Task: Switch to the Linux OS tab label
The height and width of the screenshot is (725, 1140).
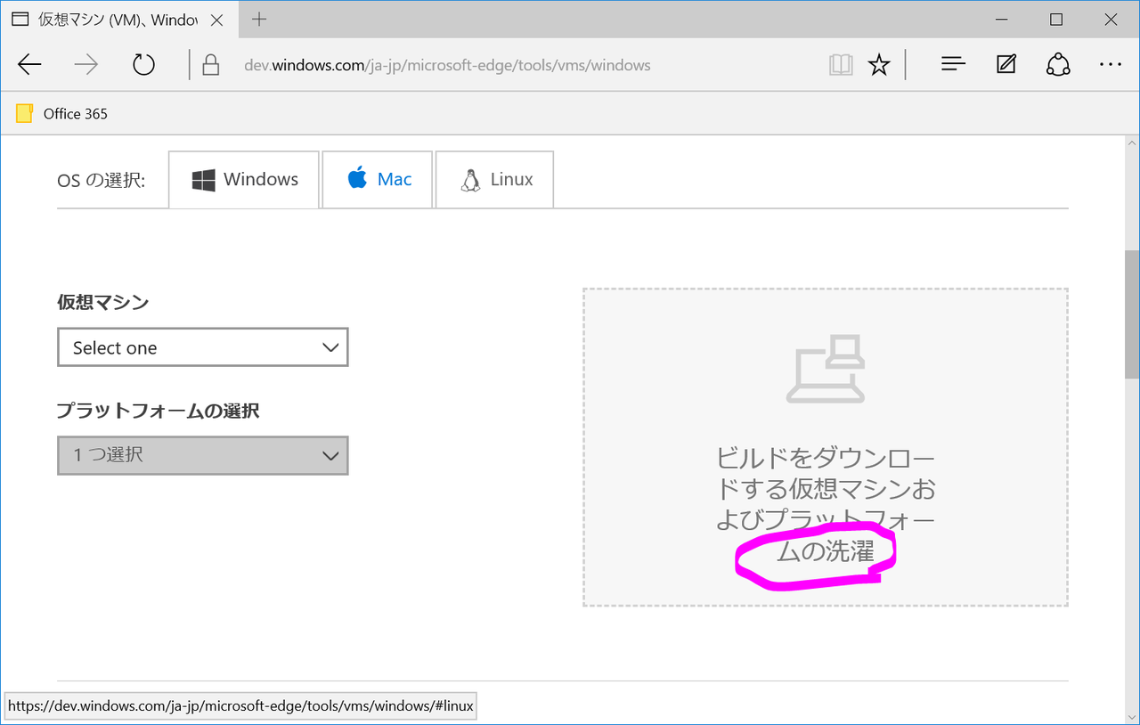Action: coord(512,179)
